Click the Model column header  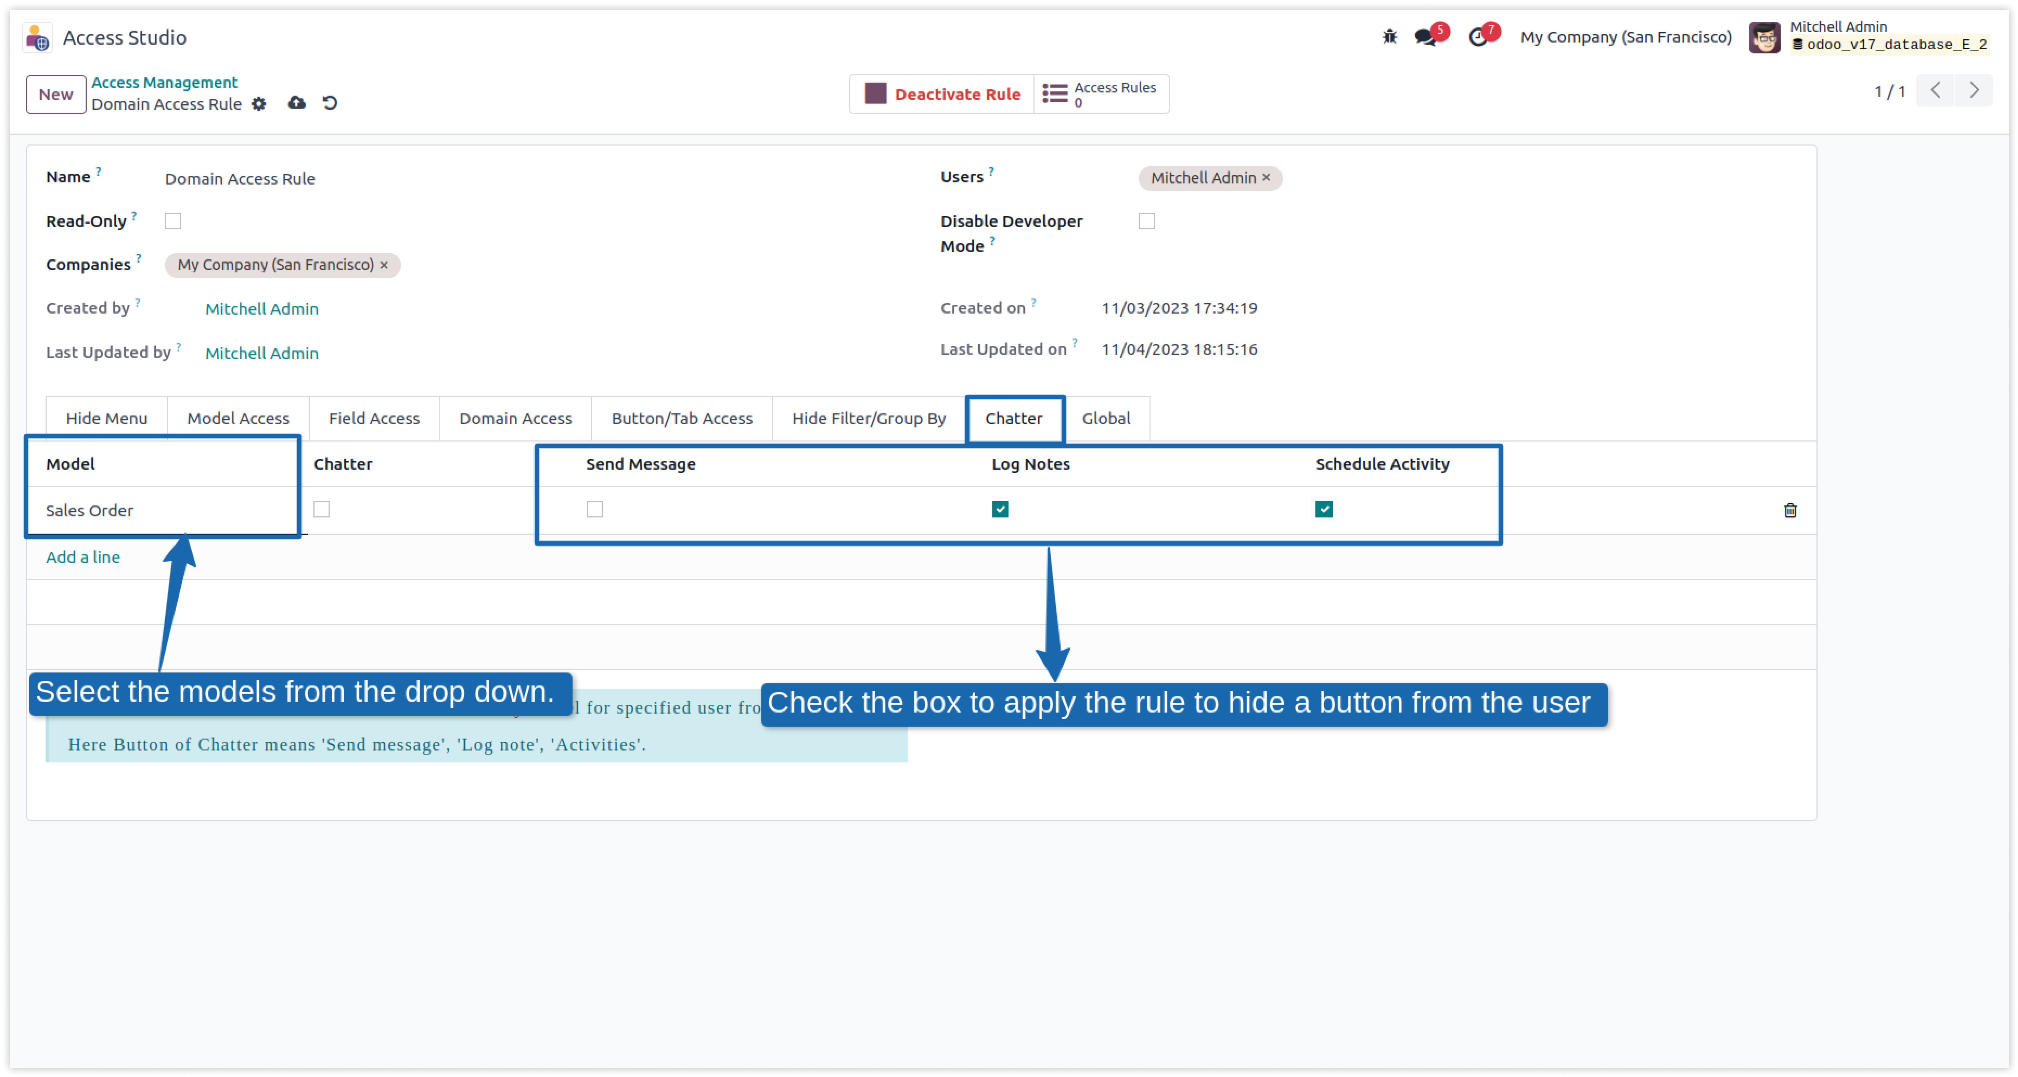coord(71,464)
